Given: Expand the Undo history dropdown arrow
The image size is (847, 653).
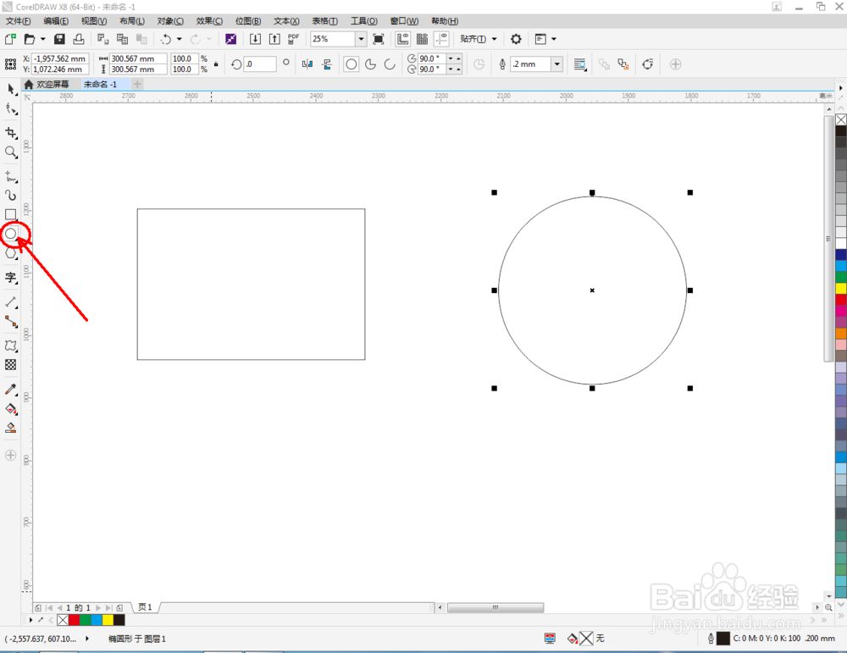Looking at the screenshot, I should (180, 39).
